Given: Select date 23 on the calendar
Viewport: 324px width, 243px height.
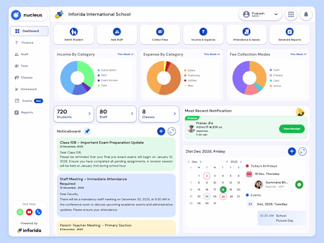Looking at the screenshot, I should click(x=207, y=196).
